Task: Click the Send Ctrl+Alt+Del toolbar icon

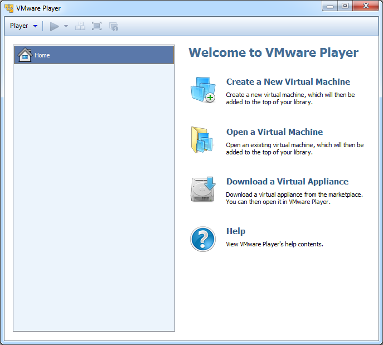Action: (80, 26)
